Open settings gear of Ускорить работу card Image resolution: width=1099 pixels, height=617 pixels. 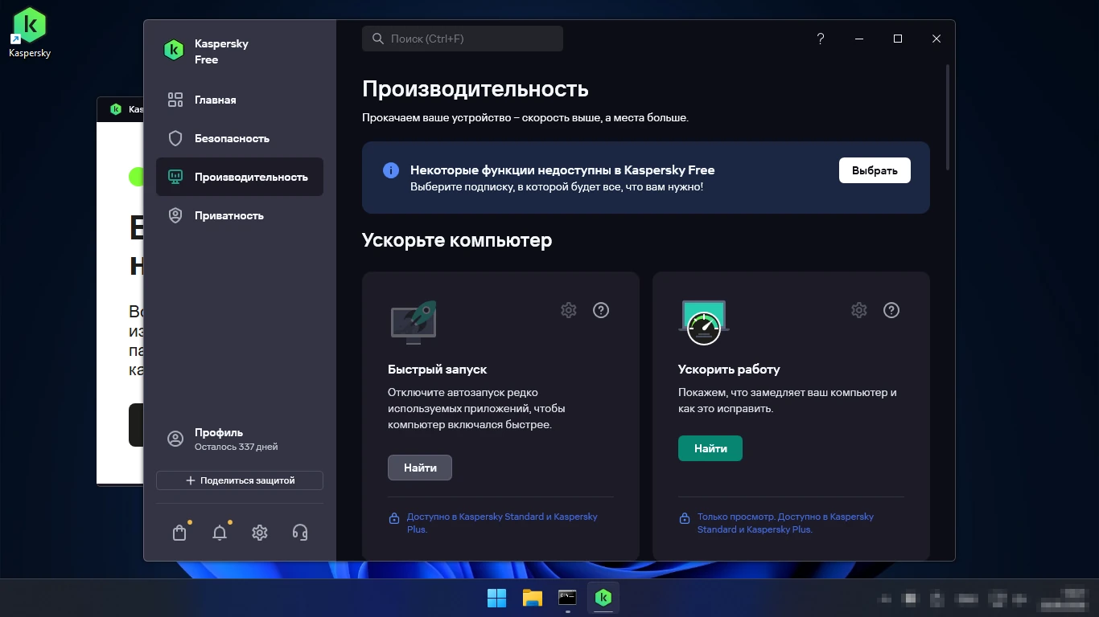coord(859,310)
